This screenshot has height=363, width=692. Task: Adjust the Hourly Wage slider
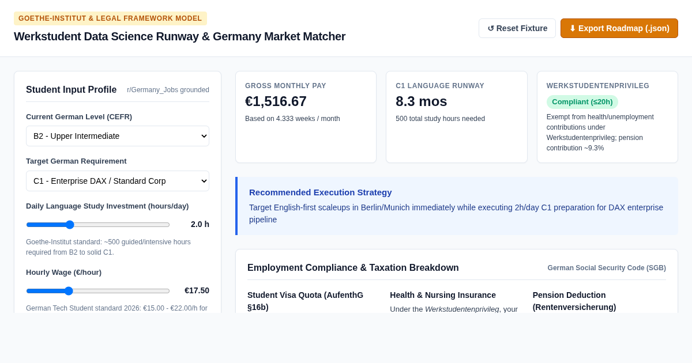click(x=98, y=291)
